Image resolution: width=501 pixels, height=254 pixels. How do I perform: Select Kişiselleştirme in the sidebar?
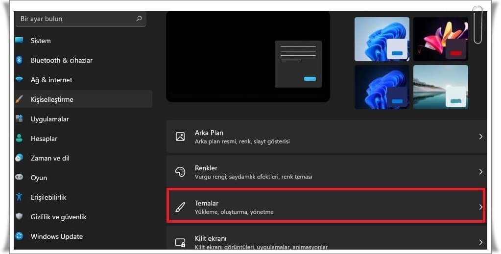[83, 99]
